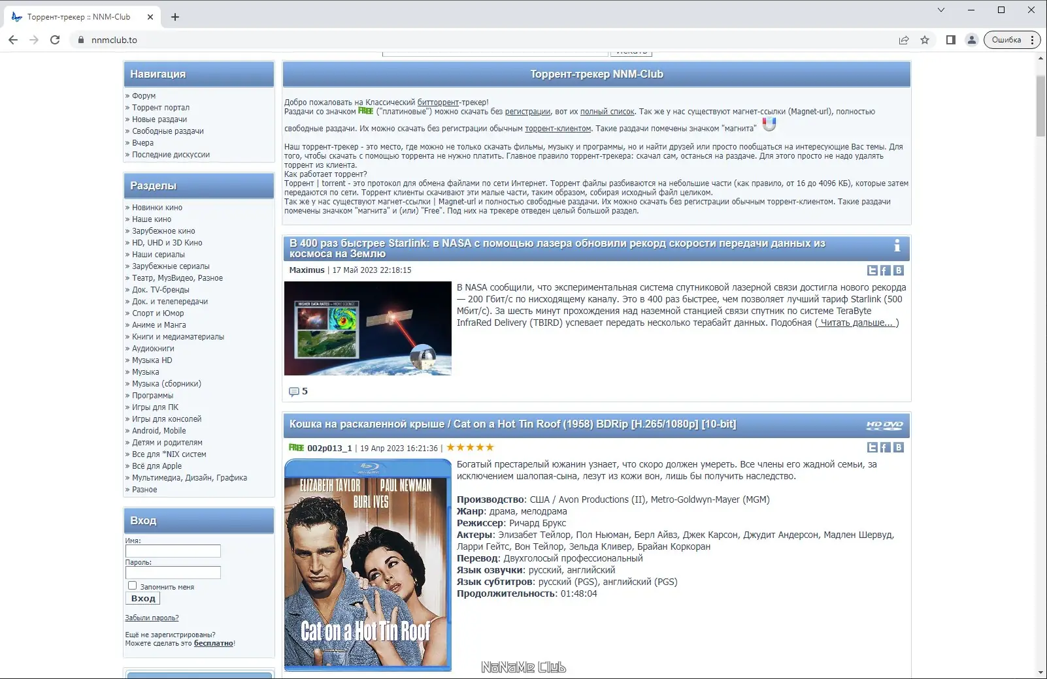Click the green FREE badge in welcome text
This screenshot has height=679, width=1047.
(365, 111)
